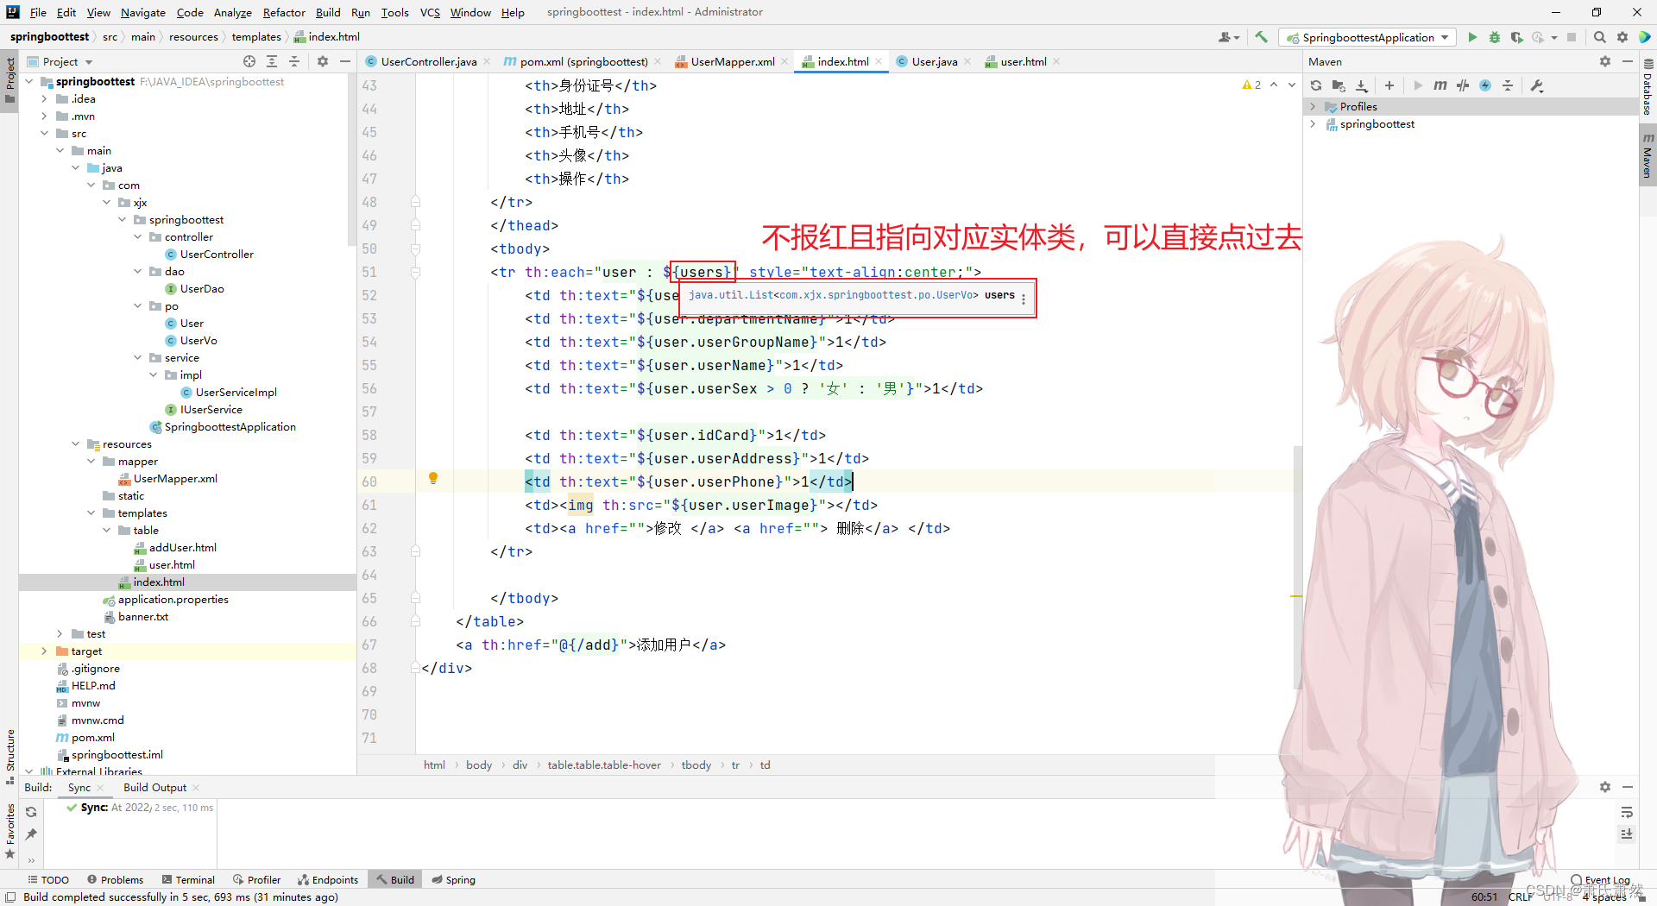Switch to UserController.java tab
Image resolution: width=1657 pixels, height=906 pixels.
click(x=428, y=61)
